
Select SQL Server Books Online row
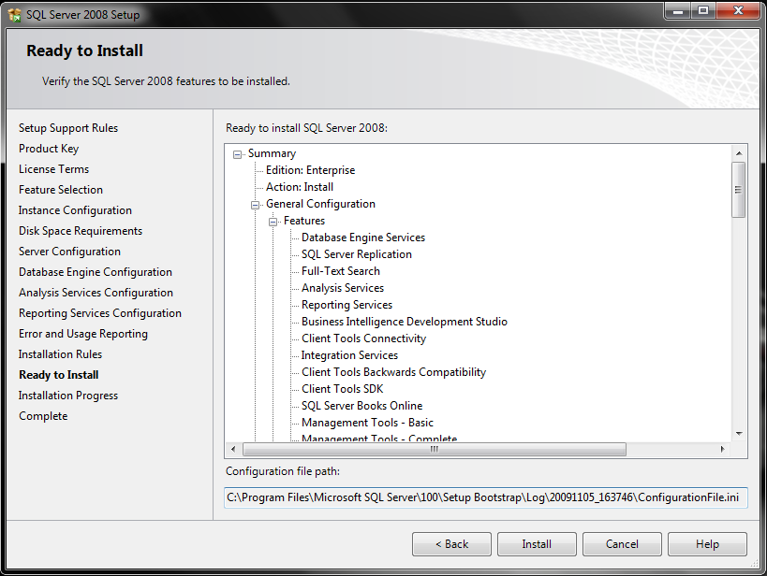click(362, 406)
